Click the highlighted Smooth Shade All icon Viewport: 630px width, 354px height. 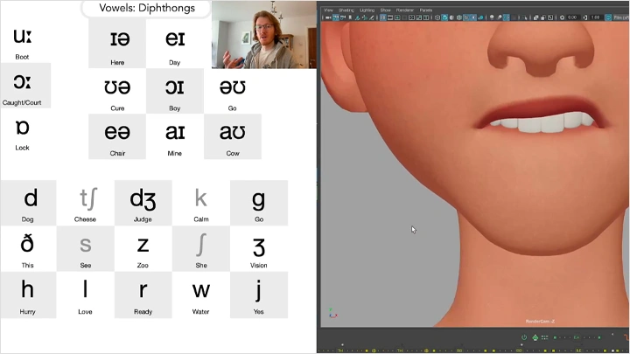(x=443, y=17)
